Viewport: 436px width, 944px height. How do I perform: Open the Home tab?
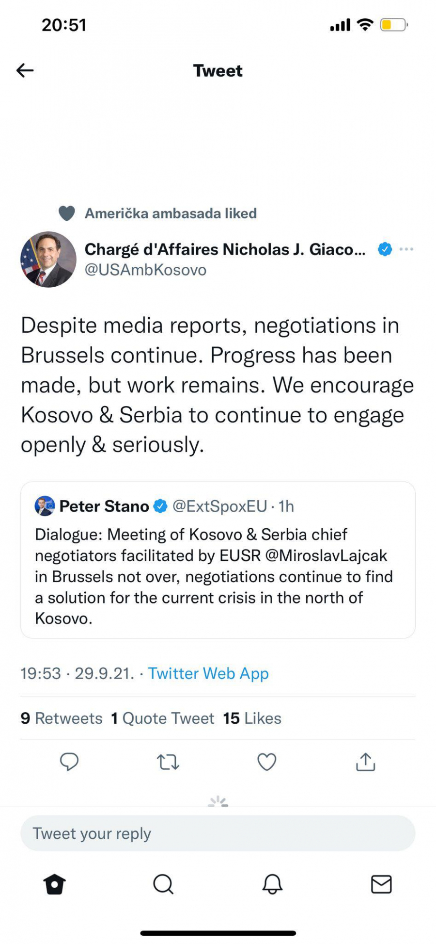54,884
